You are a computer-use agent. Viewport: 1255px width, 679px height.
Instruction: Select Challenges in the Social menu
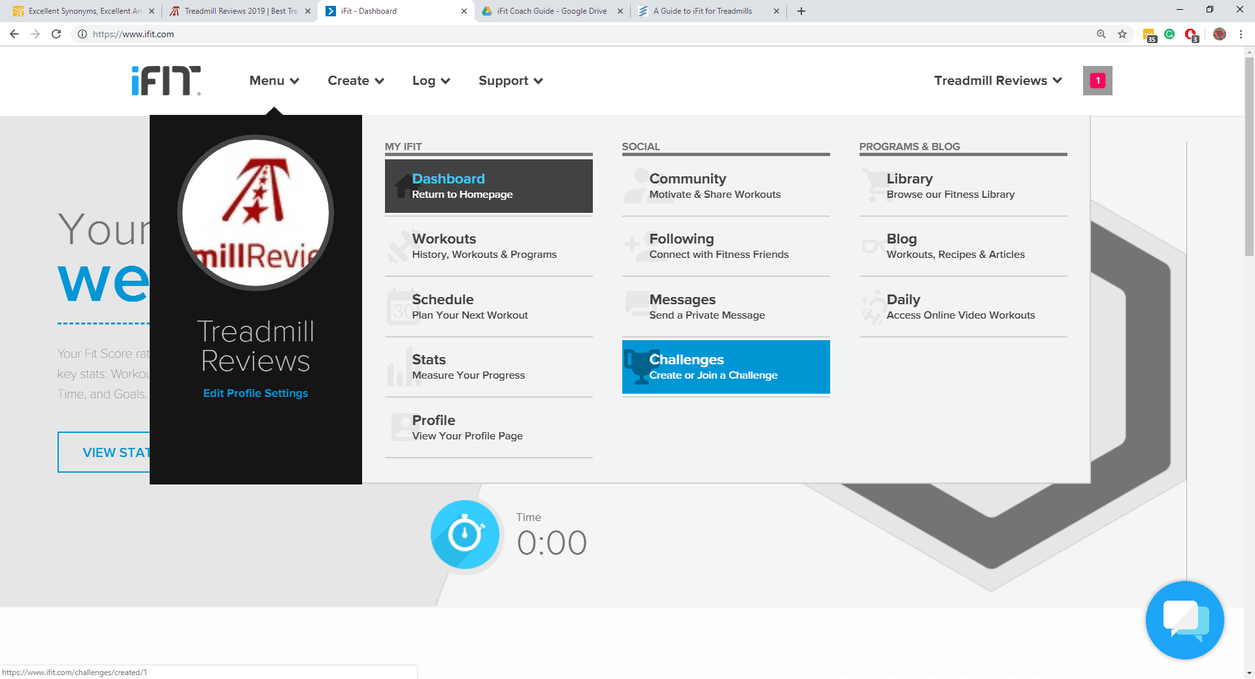pyautogui.click(x=726, y=367)
